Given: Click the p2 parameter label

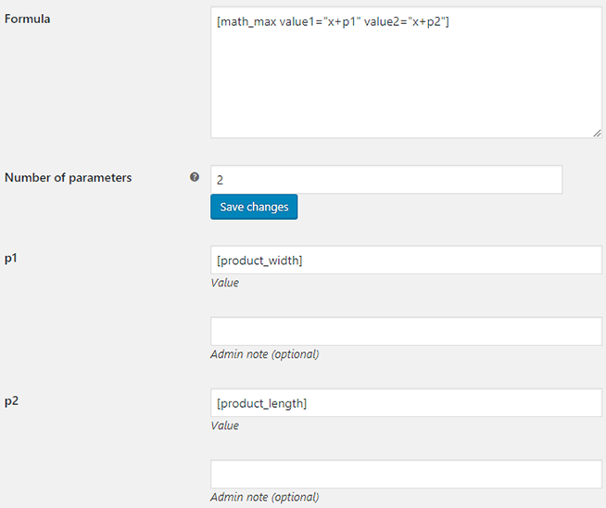Looking at the screenshot, I should pos(12,400).
